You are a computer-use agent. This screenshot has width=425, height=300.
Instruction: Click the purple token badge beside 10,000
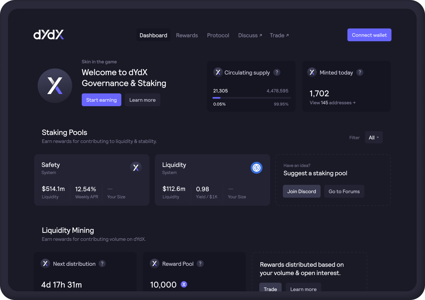click(184, 284)
